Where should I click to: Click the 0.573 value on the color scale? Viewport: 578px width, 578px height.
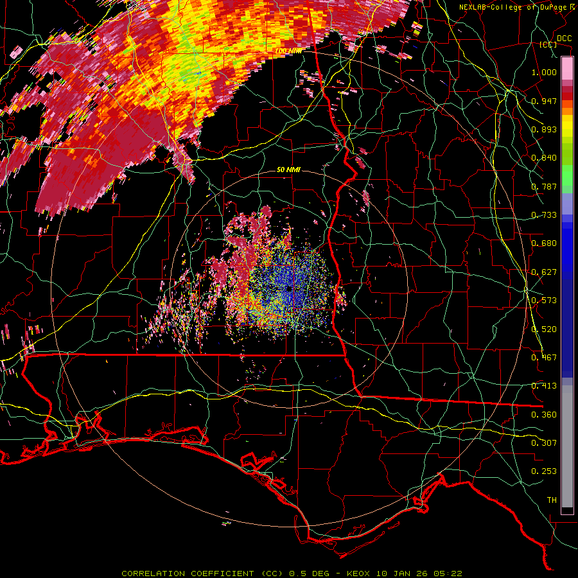(544, 301)
